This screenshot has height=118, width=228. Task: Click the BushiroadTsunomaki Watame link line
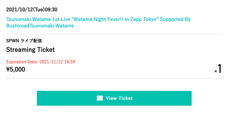(40, 26)
